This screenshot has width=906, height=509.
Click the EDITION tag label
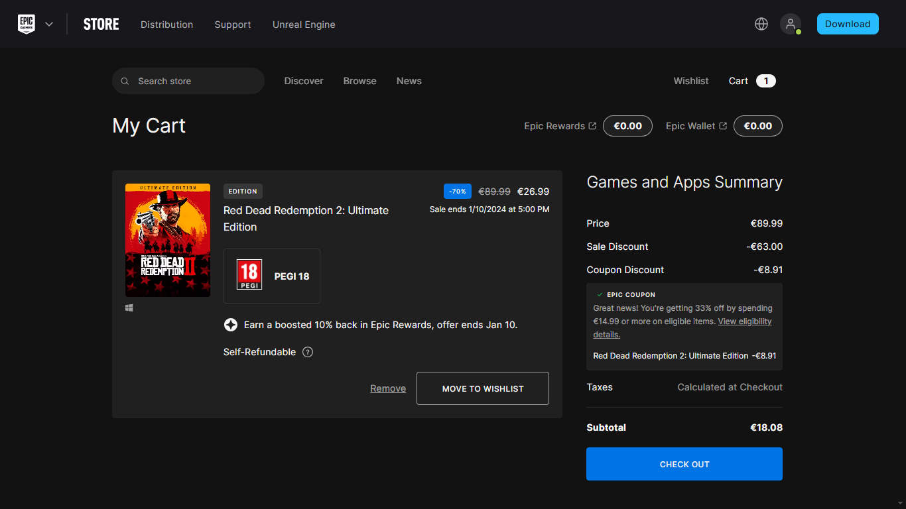[243, 192]
